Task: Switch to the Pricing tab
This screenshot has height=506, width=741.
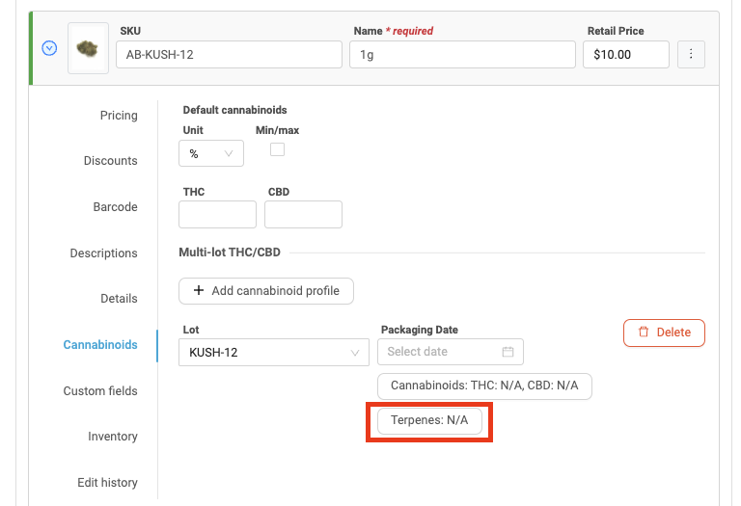Action: pyautogui.click(x=119, y=116)
